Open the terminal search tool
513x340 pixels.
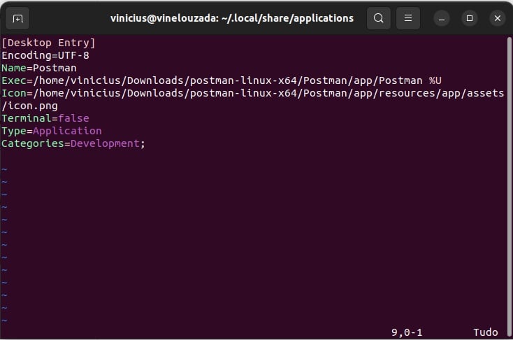[x=379, y=18]
